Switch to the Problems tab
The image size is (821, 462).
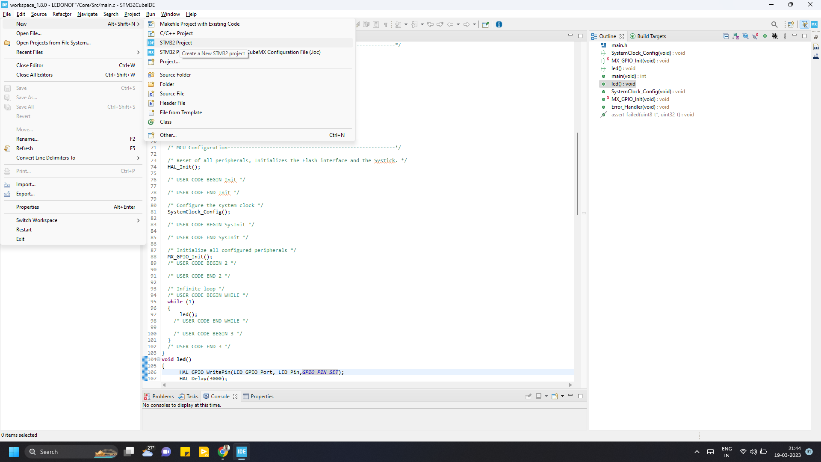[x=162, y=396]
